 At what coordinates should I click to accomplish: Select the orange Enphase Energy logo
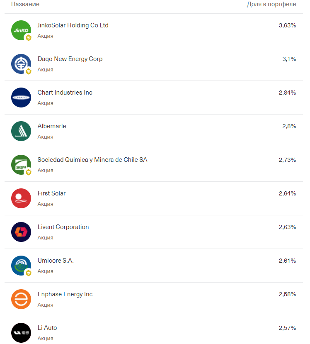coord(21,299)
